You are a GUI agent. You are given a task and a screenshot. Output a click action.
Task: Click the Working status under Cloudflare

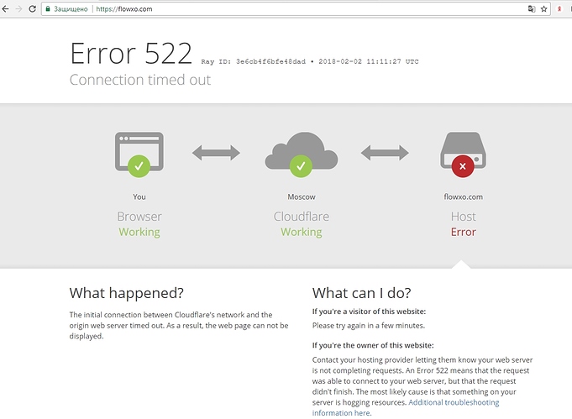(x=302, y=232)
